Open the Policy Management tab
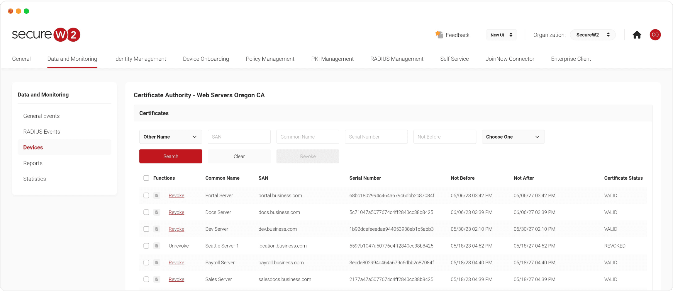Screen dimensions: 673x291 click(x=270, y=59)
